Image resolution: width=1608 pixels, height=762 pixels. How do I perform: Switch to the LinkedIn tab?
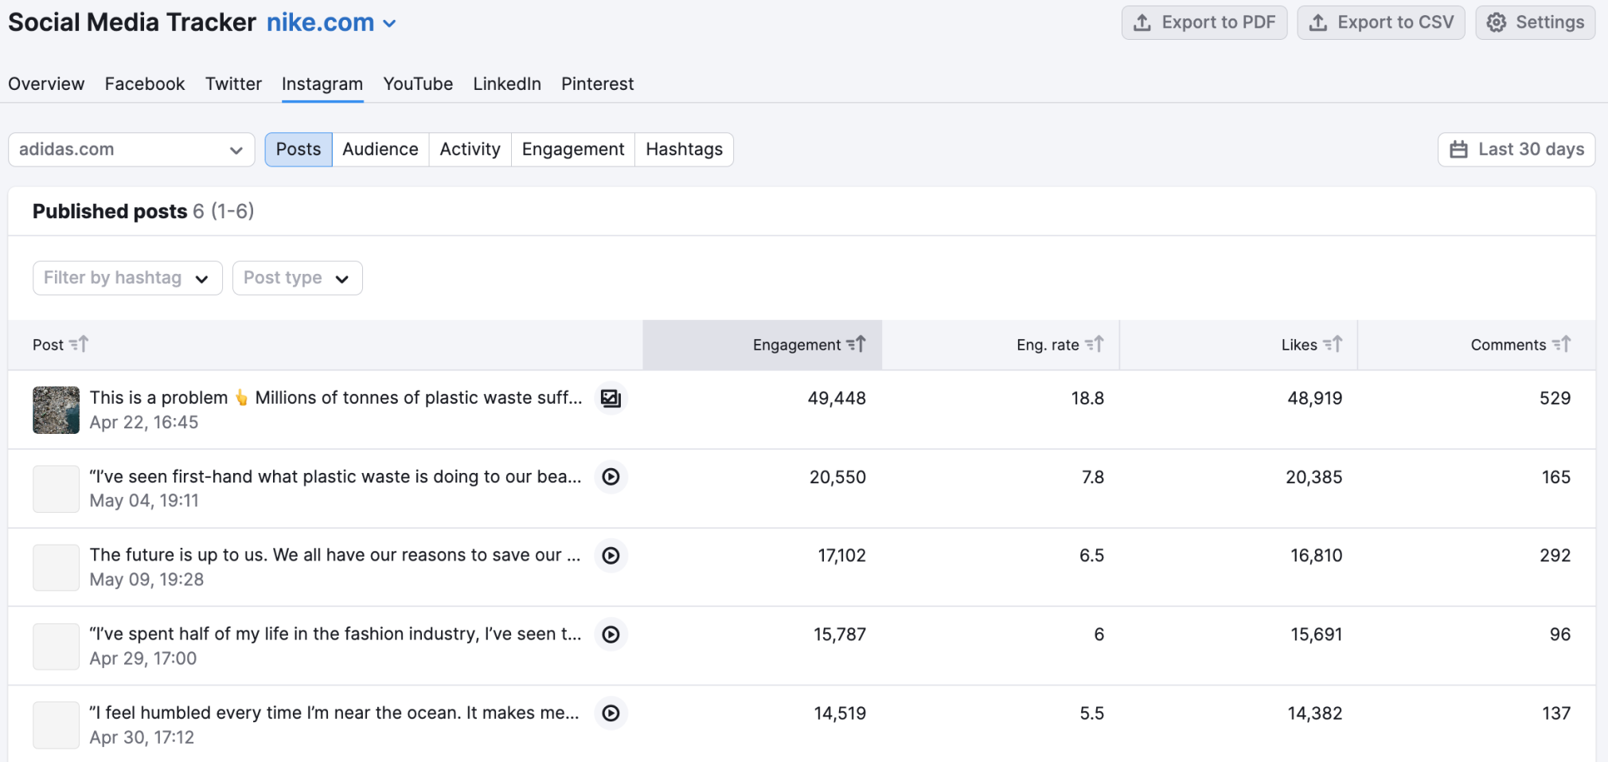pyautogui.click(x=507, y=84)
